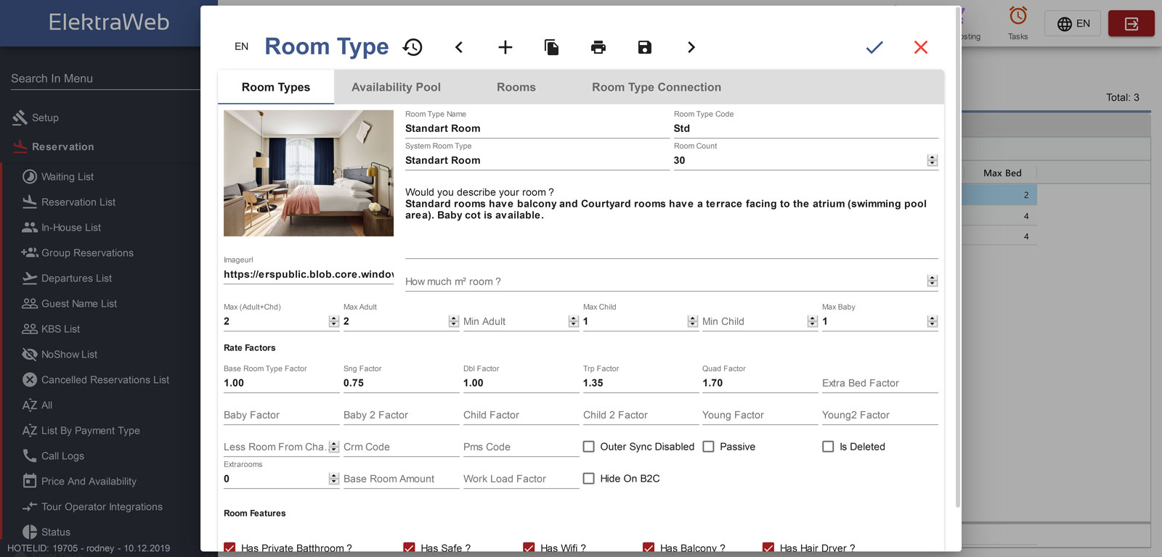Go to next room type record
The height and width of the screenshot is (557, 1162).
coord(691,47)
